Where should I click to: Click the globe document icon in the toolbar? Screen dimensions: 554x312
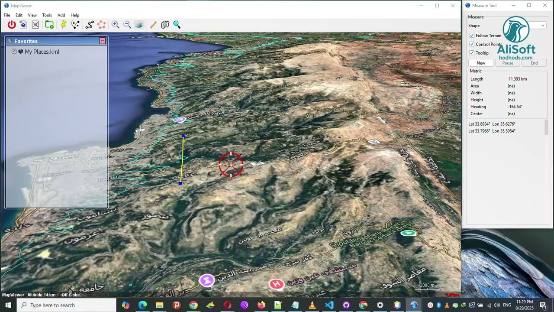(x=23, y=25)
